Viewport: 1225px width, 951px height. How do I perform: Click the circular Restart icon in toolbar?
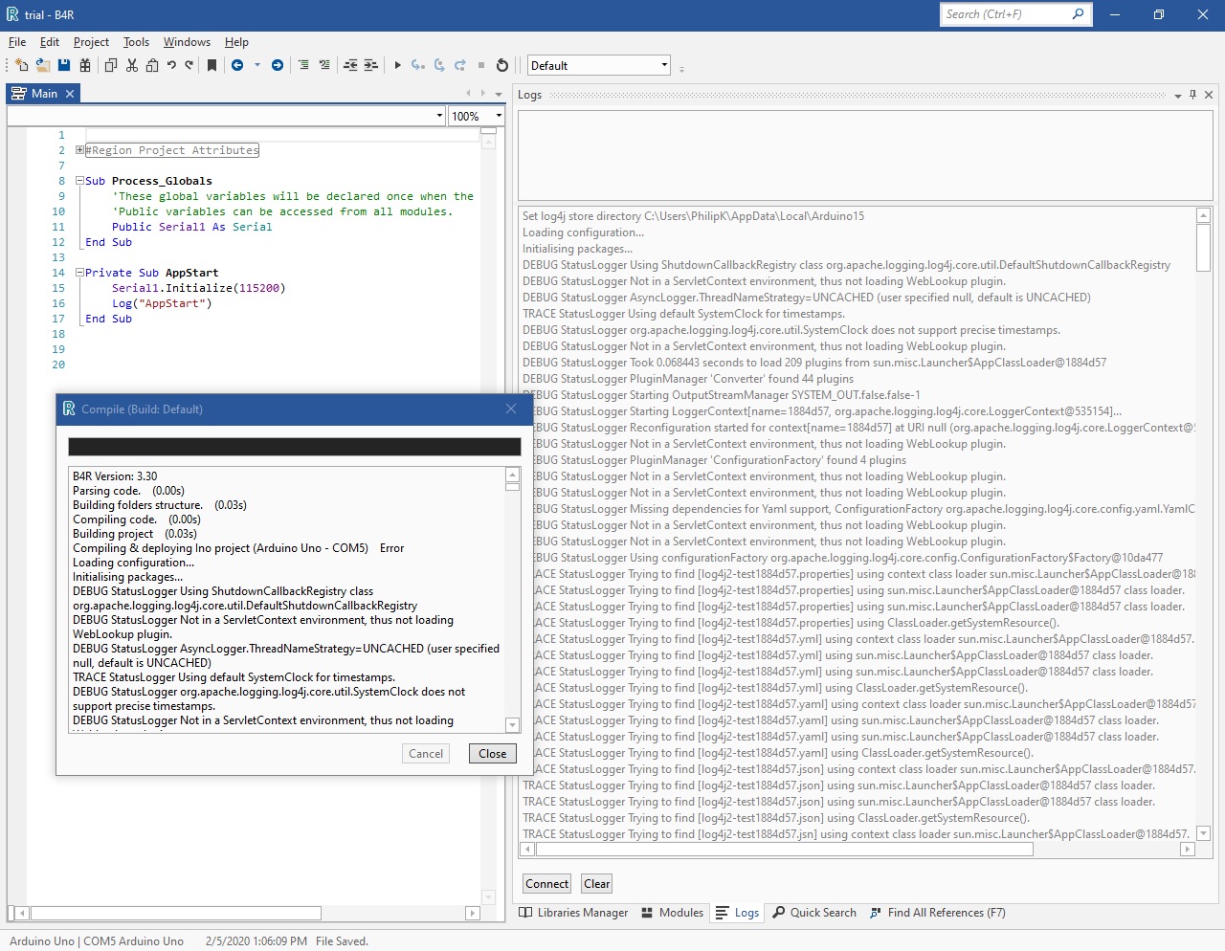502,65
